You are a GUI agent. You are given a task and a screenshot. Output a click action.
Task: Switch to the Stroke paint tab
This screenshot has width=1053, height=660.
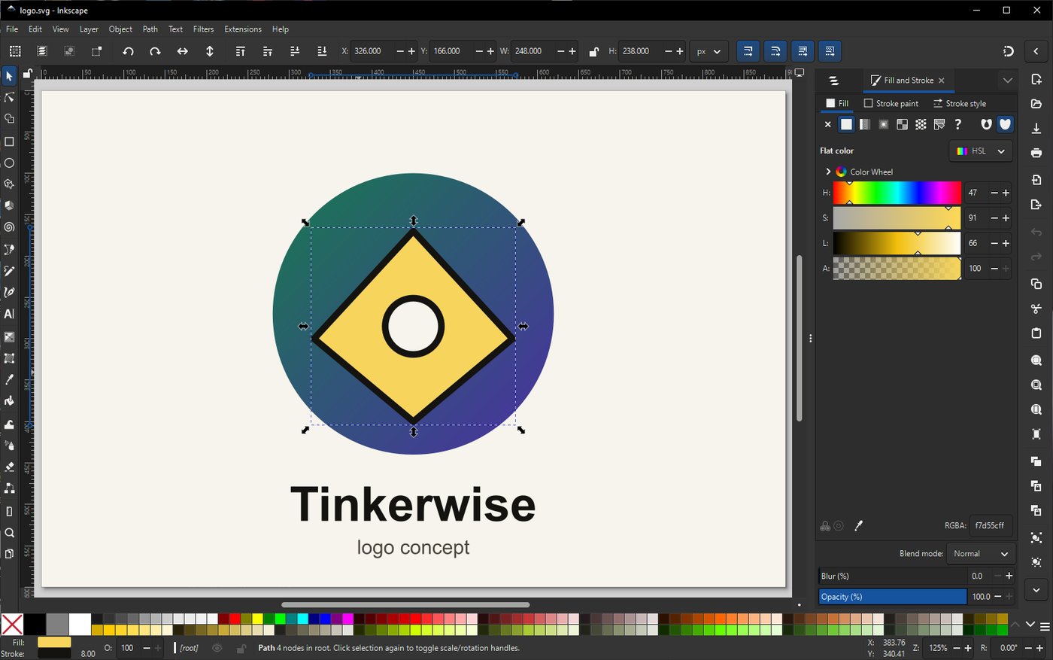[891, 103]
